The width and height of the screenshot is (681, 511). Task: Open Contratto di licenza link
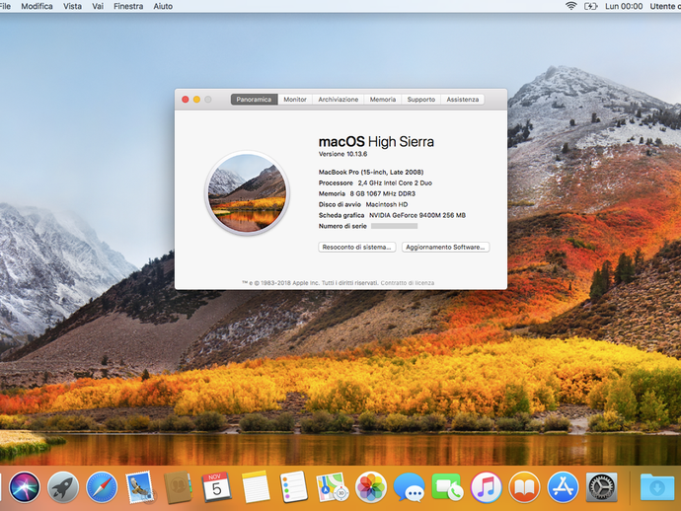tap(408, 283)
